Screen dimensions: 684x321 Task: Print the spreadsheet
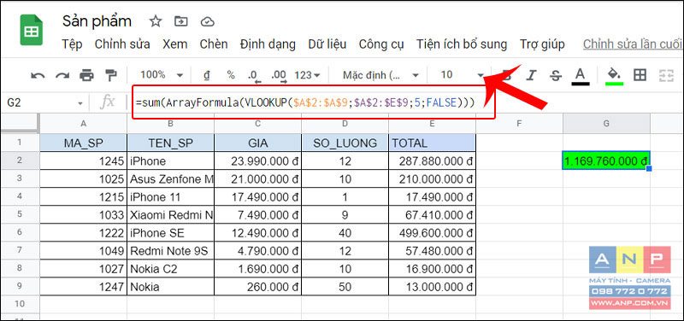[87, 75]
